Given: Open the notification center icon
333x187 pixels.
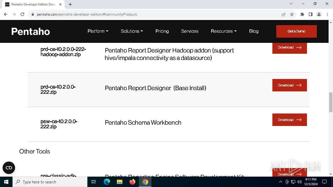Looking at the screenshot, I should (x=324, y=182).
